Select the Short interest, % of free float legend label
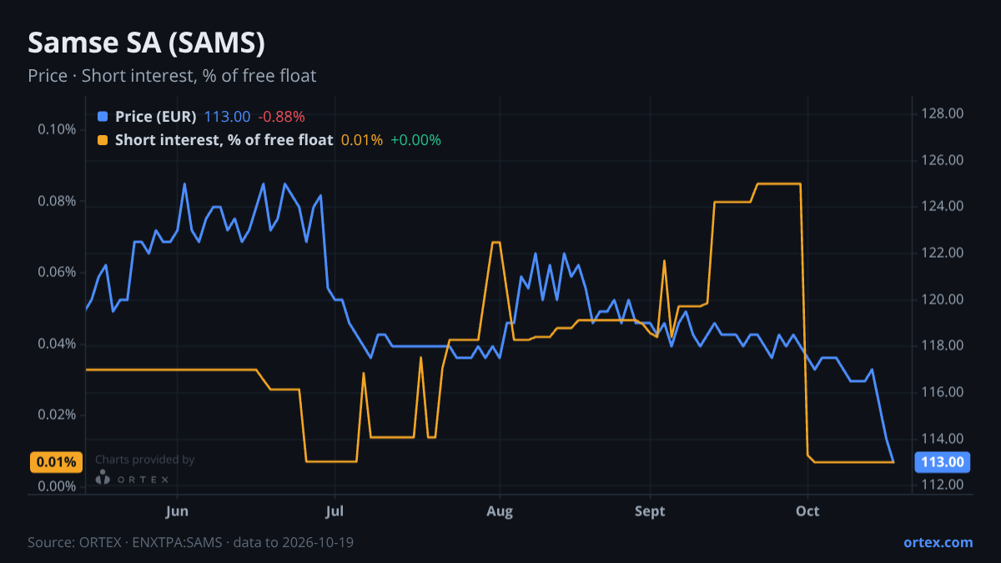The image size is (1001, 563). click(x=224, y=140)
